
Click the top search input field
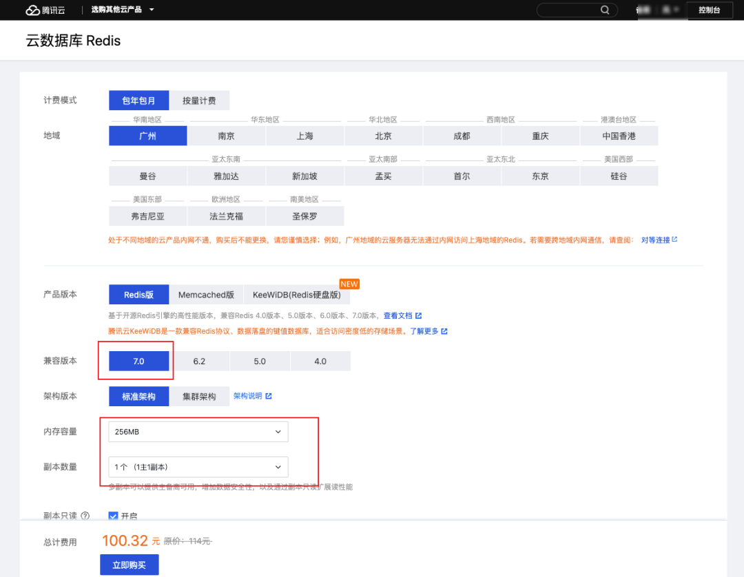coord(577,10)
